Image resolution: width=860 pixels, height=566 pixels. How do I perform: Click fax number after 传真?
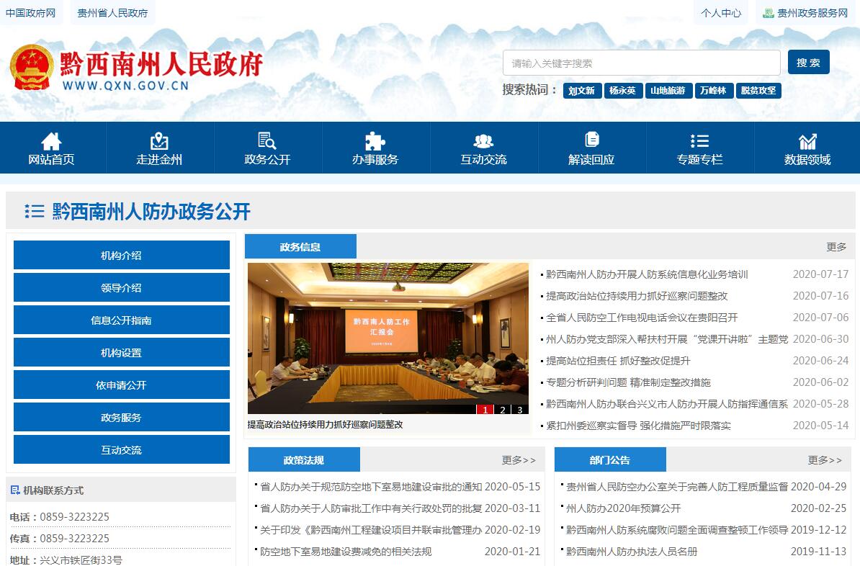pos(75,539)
